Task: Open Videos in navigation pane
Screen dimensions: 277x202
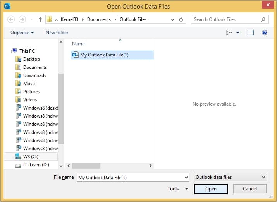Action: (30, 100)
